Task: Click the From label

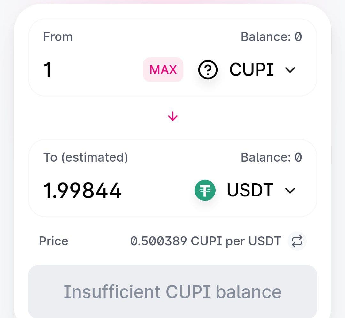Action: (58, 37)
